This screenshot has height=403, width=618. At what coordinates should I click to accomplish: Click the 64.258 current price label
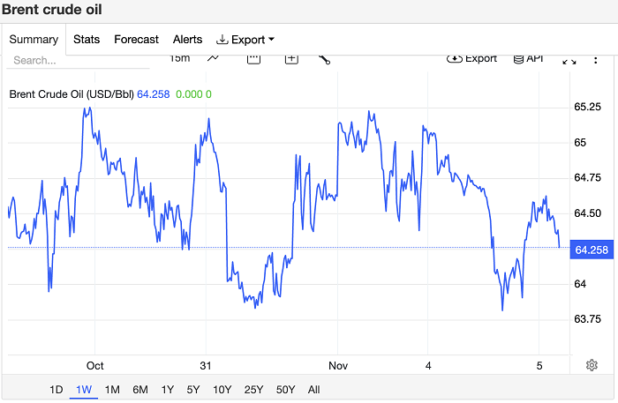coord(592,250)
